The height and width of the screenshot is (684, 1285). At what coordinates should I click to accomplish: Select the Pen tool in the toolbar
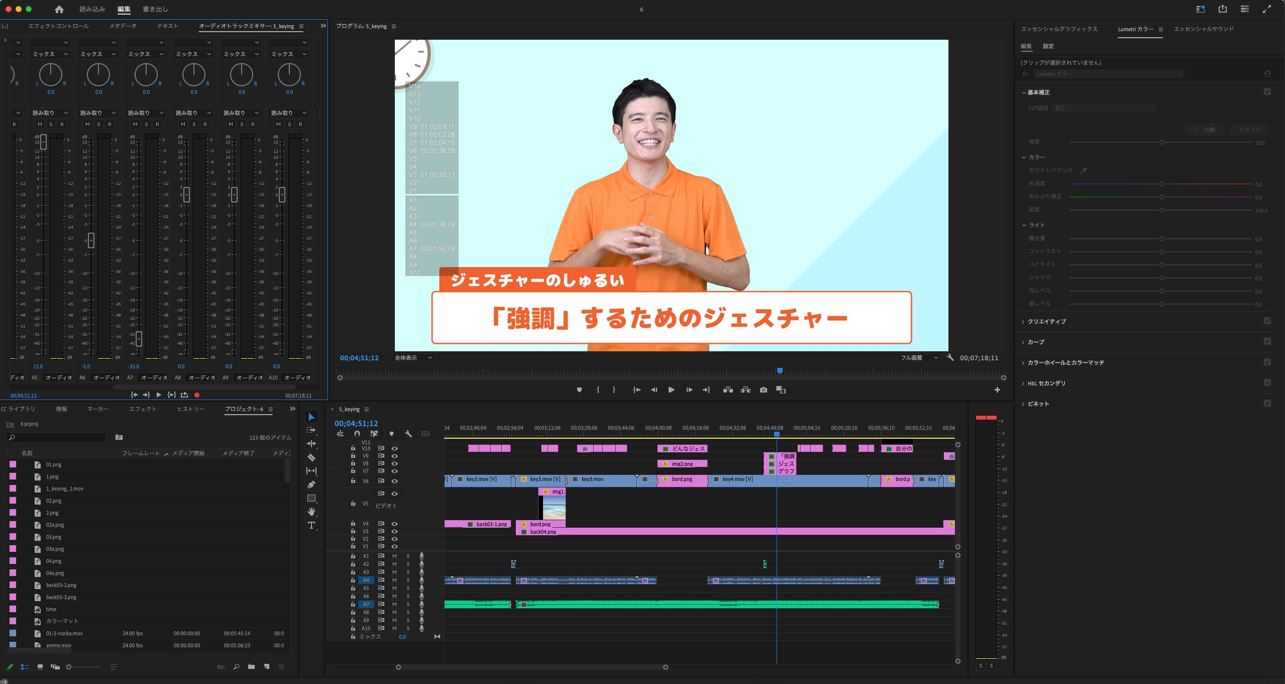[311, 484]
